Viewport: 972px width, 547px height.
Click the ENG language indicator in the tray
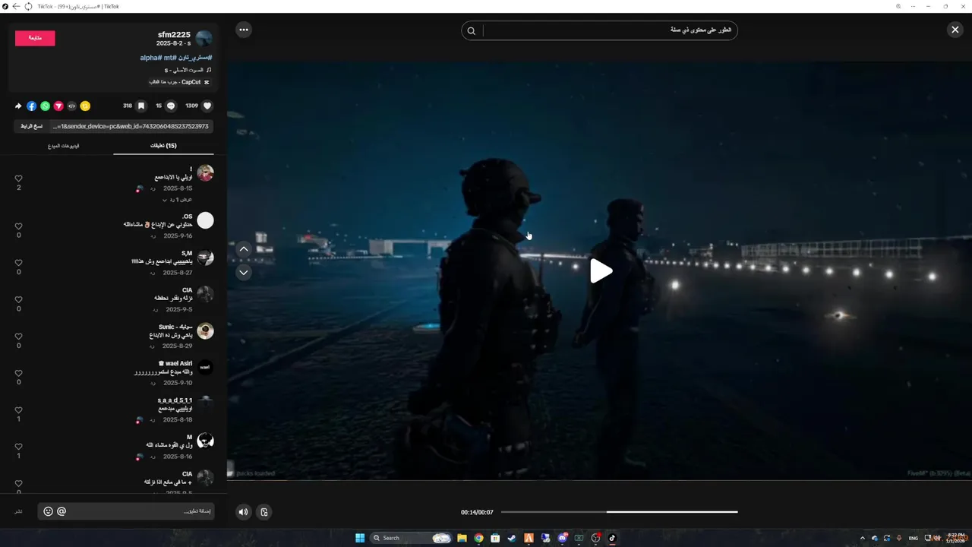pyautogui.click(x=914, y=538)
